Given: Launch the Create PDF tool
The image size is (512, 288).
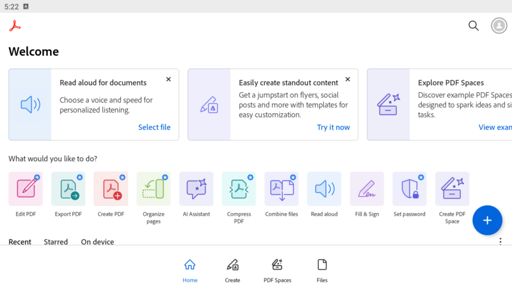Looking at the screenshot, I should click(x=111, y=189).
